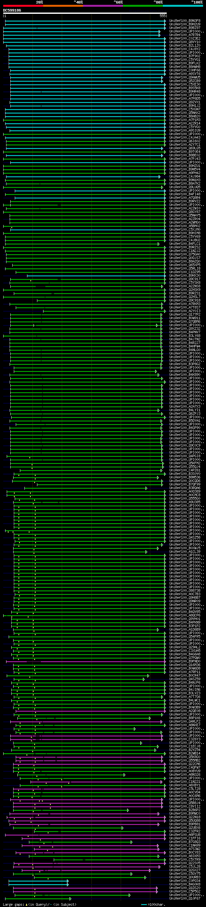Select label UniRef100_C5XE30
This screenshot has height=907, width=206.
point(185,85)
